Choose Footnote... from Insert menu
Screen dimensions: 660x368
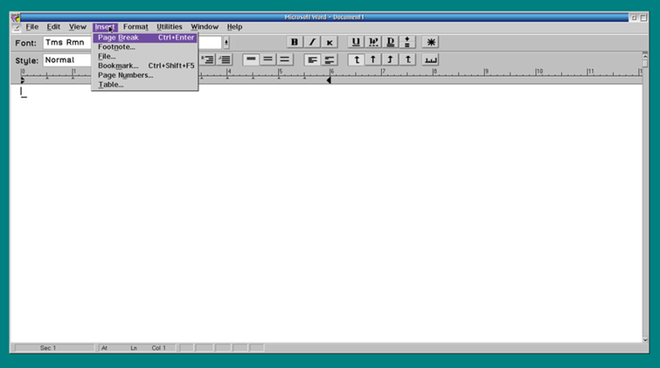(145, 47)
